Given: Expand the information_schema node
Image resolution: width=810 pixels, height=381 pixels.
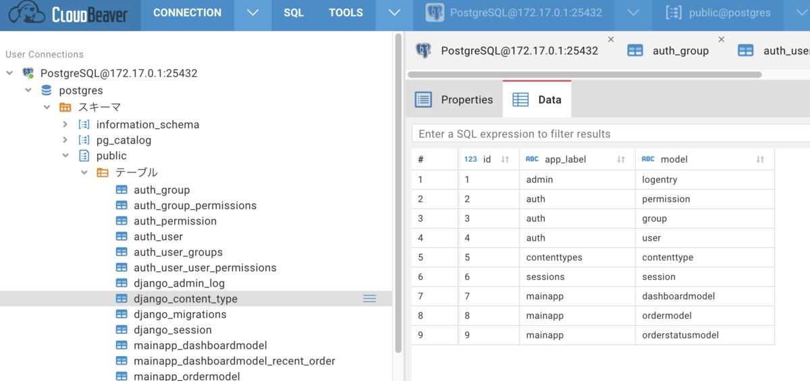Looking at the screenshot, I should click(65, 124).
